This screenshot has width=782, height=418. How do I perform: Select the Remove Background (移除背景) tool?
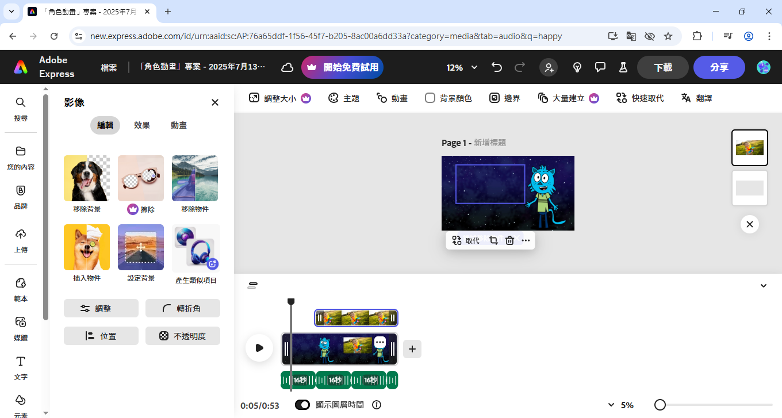coord(87,184)
